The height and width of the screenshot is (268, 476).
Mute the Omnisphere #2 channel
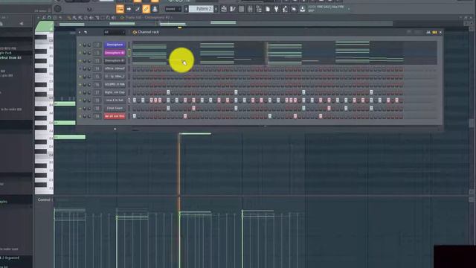80,53
